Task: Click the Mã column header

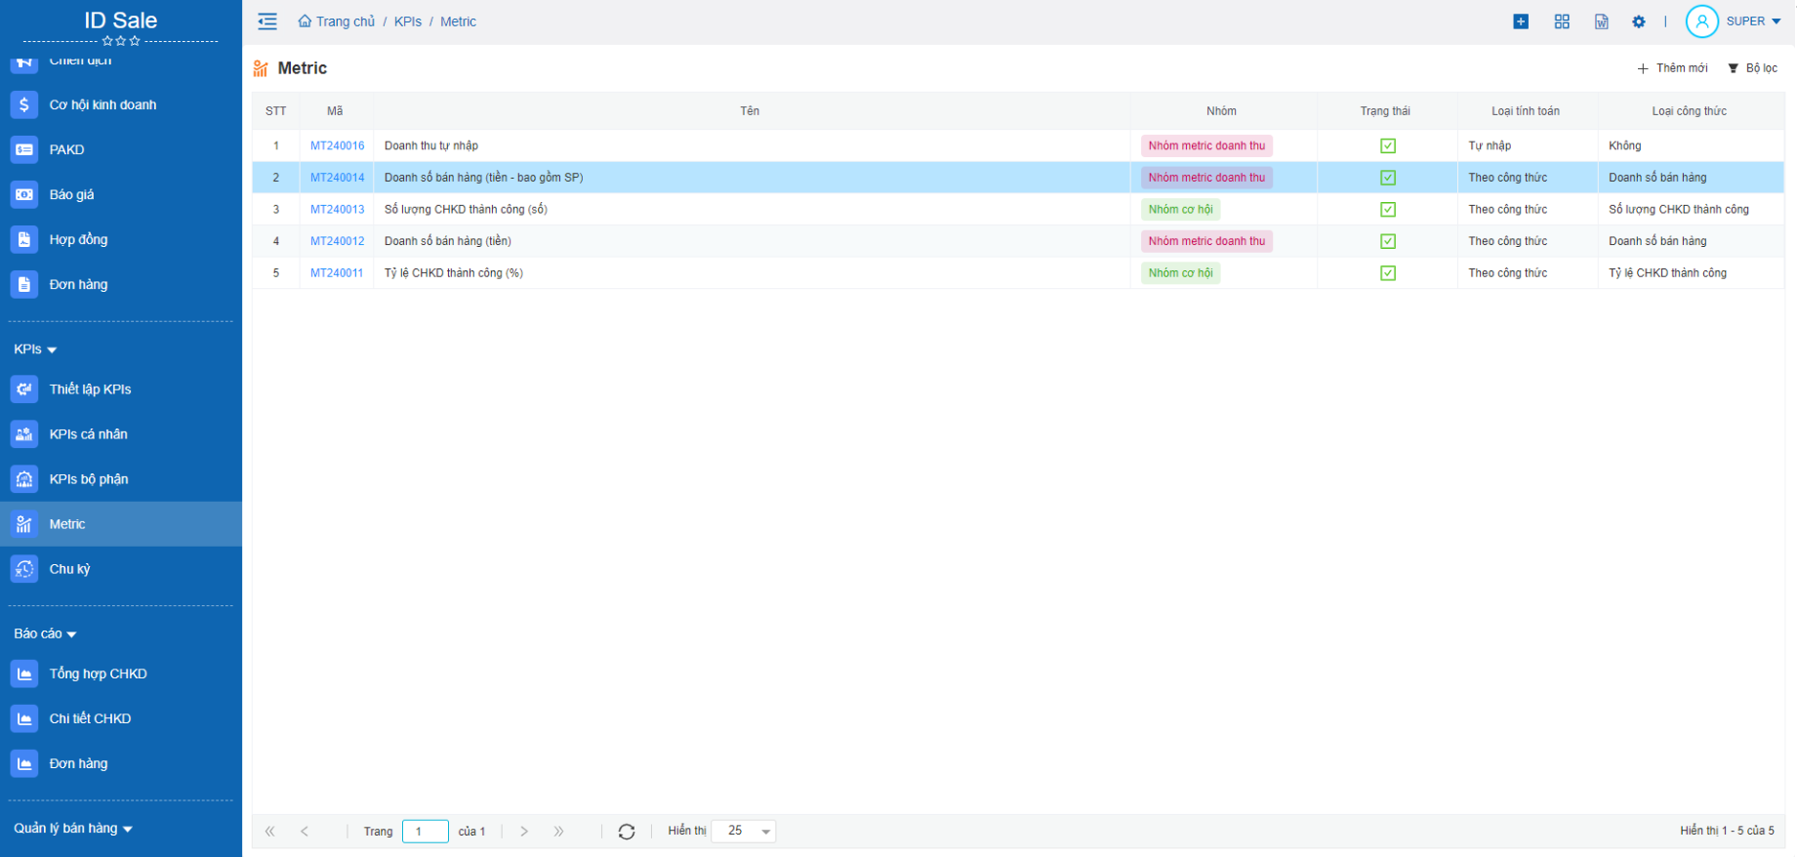Action: (x=335, y=111)
